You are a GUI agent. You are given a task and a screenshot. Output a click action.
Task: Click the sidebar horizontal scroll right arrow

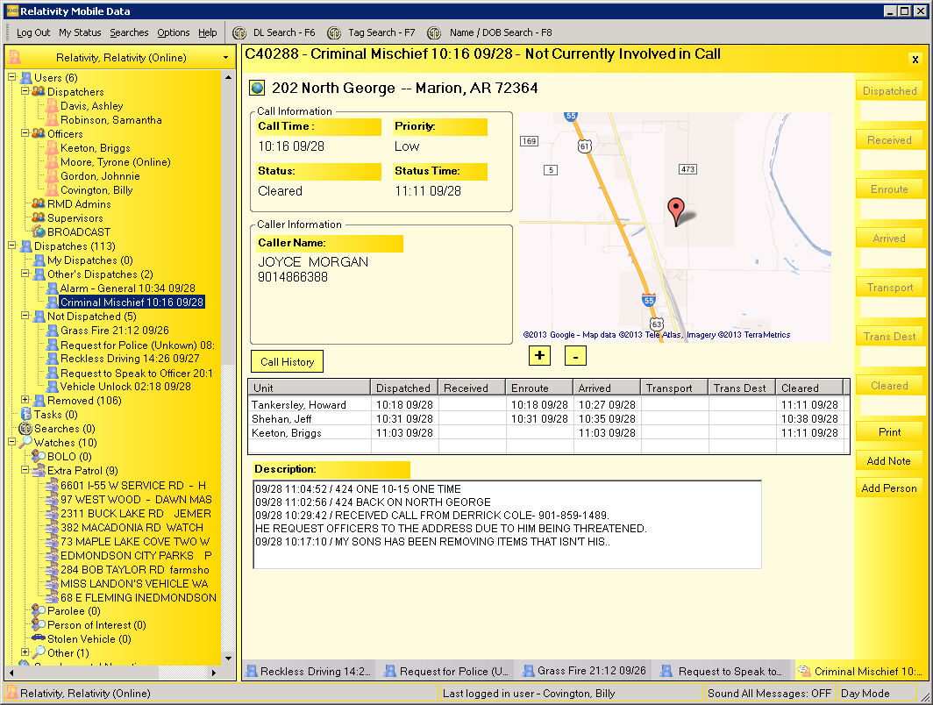[x=214, y=673]
